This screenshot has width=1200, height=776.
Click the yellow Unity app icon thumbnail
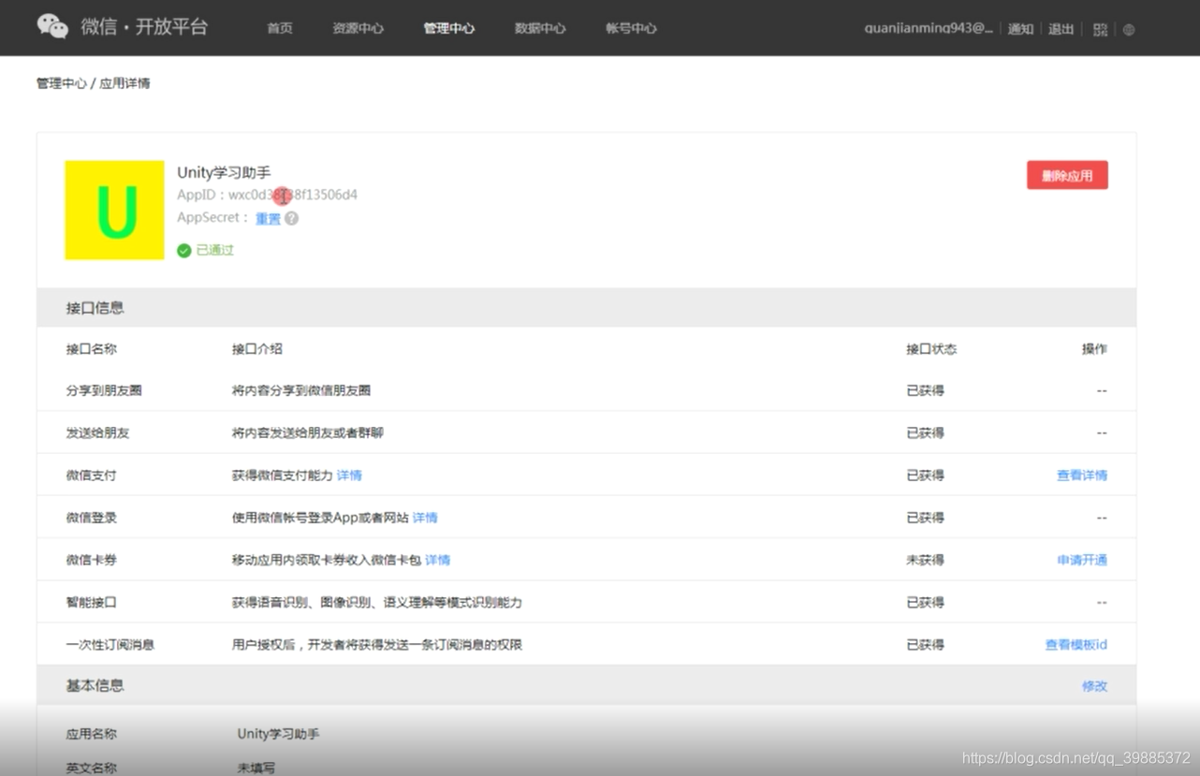tap(114, 210)
